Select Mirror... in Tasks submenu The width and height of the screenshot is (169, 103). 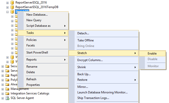pyautogui.click(x=104, y=87)
